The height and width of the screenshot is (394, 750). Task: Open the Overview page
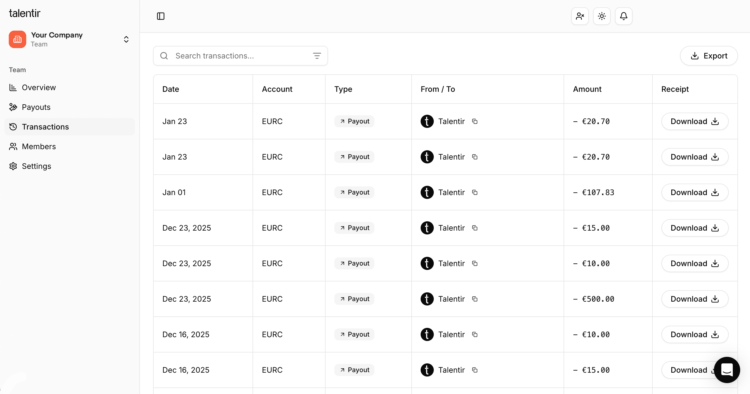[x=39, y=88]
